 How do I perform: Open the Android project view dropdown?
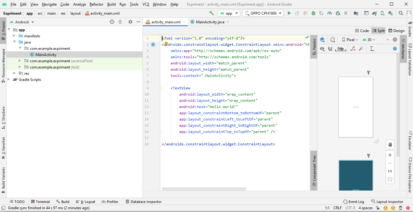(22, 22)
